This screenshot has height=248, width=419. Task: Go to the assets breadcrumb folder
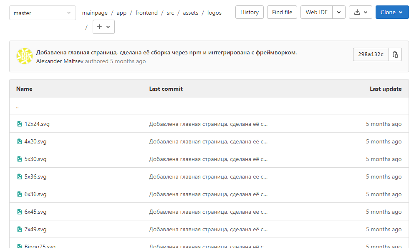click(x=191, y=13)
